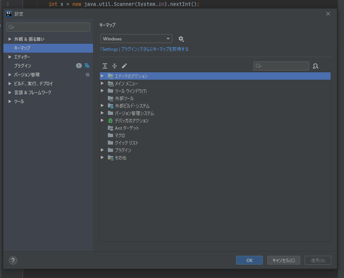Select the Ant ターゲット row text
Screen dimensions: 344x278
(127, 128)
